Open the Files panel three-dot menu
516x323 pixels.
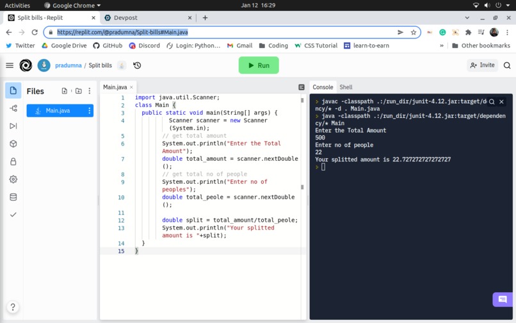[90, 90]
